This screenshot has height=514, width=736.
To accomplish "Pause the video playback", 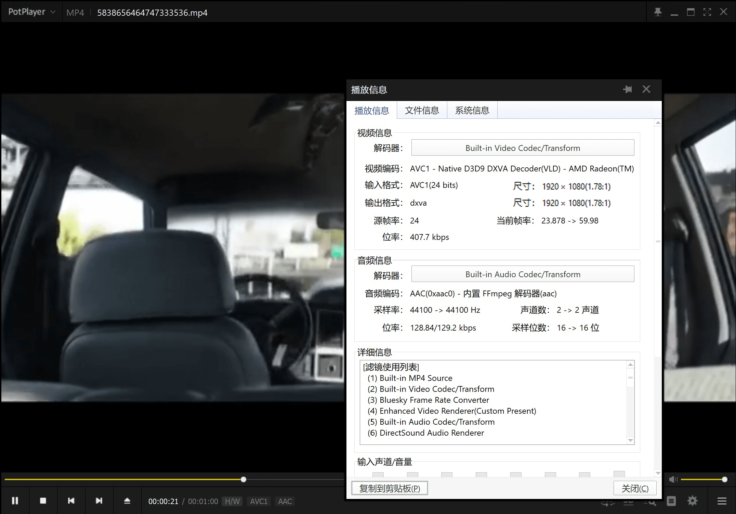I will [x=15, y=501].
